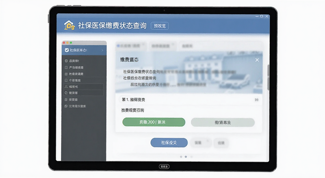Screen dimensions: 325x178
Task: Close the 缴费 dialog with the X
Action: [x=257, y=60]
